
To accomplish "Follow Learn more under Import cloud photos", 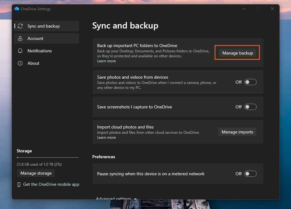I will 106,137.
